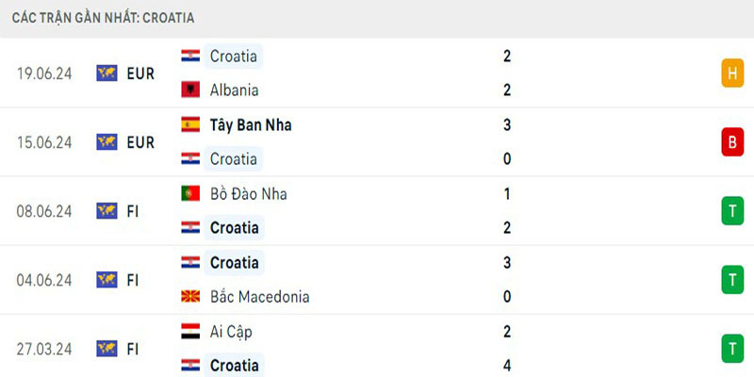Click the Albania flag icon
754x377 pixels.
(190, 90)
